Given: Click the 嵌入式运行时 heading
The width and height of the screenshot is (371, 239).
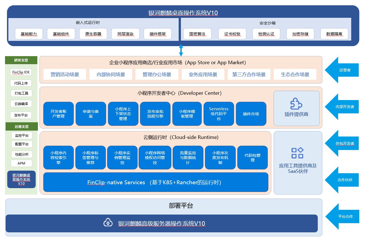Looking at the screenshot, I should (88, 23).
